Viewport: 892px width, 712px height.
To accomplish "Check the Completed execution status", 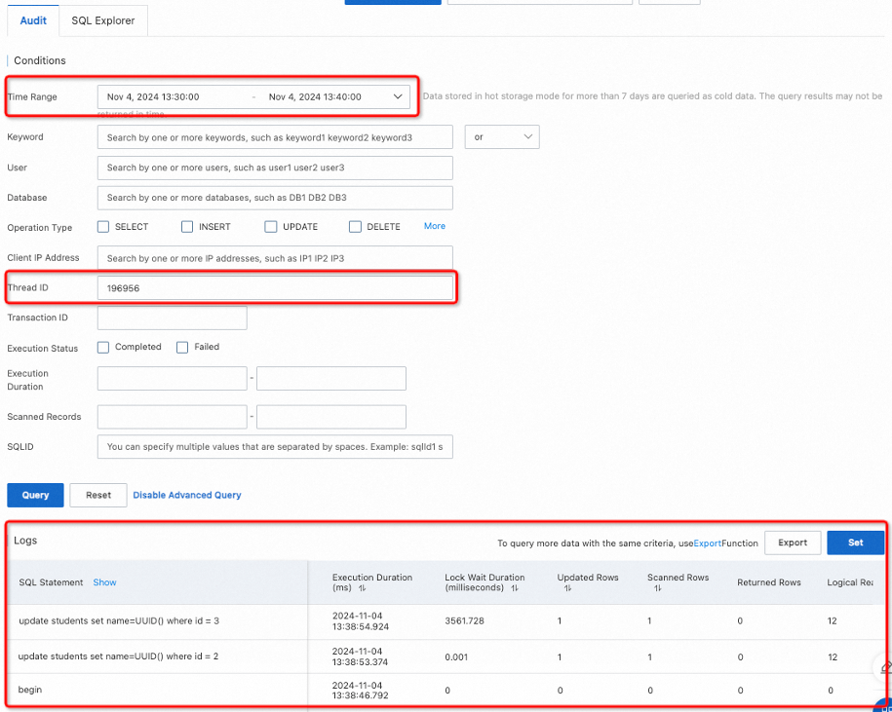I will [x=103, y=347].
